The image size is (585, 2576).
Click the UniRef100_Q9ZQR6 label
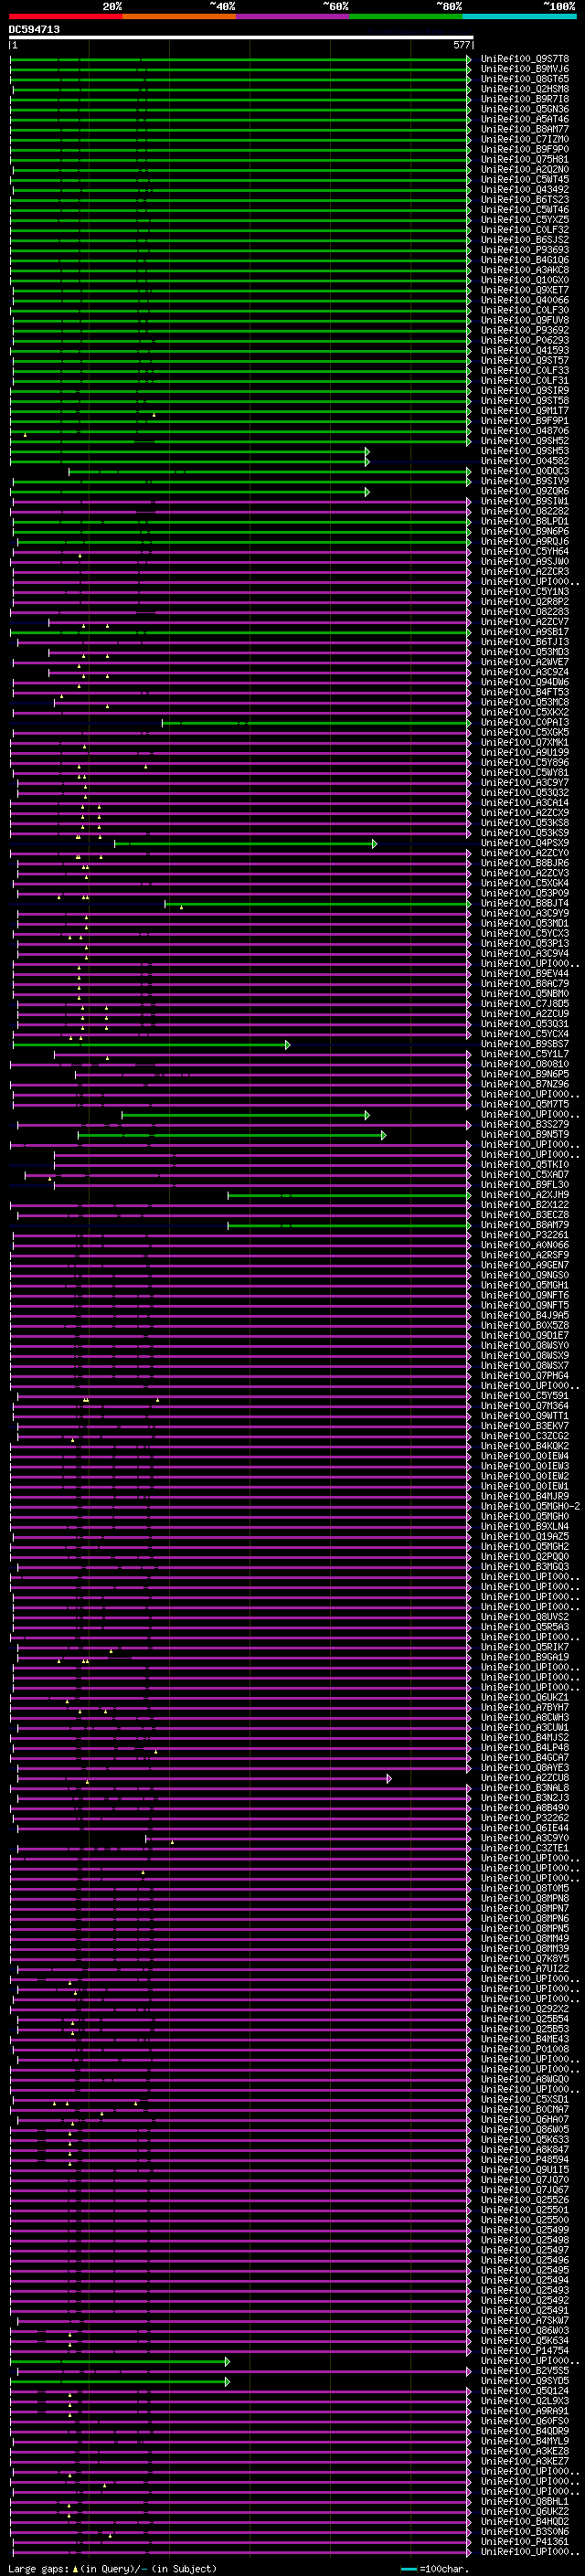(x=525, y=491)
